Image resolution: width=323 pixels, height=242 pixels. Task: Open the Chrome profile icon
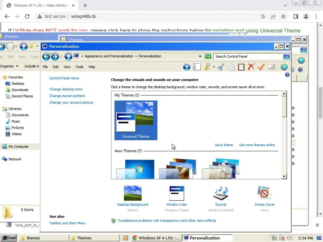point(306,16)
